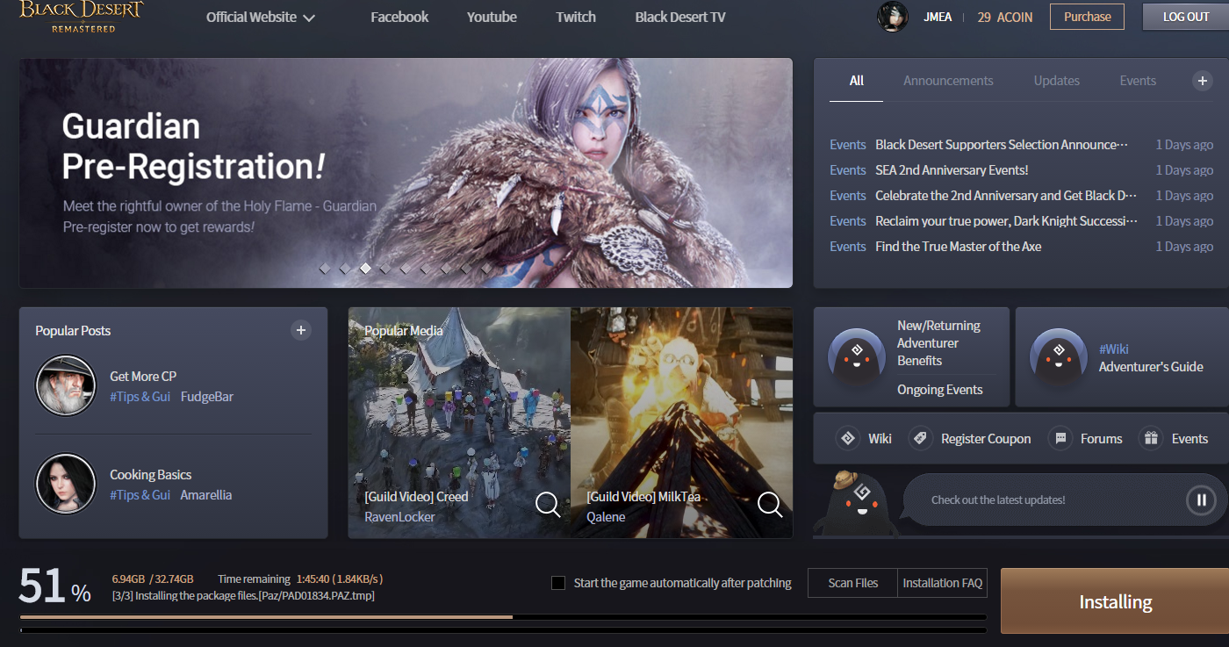The width and height of the screenshot is (1229, 647).
Task: Click the Amarellia author name
Action: tap(206, 495)
